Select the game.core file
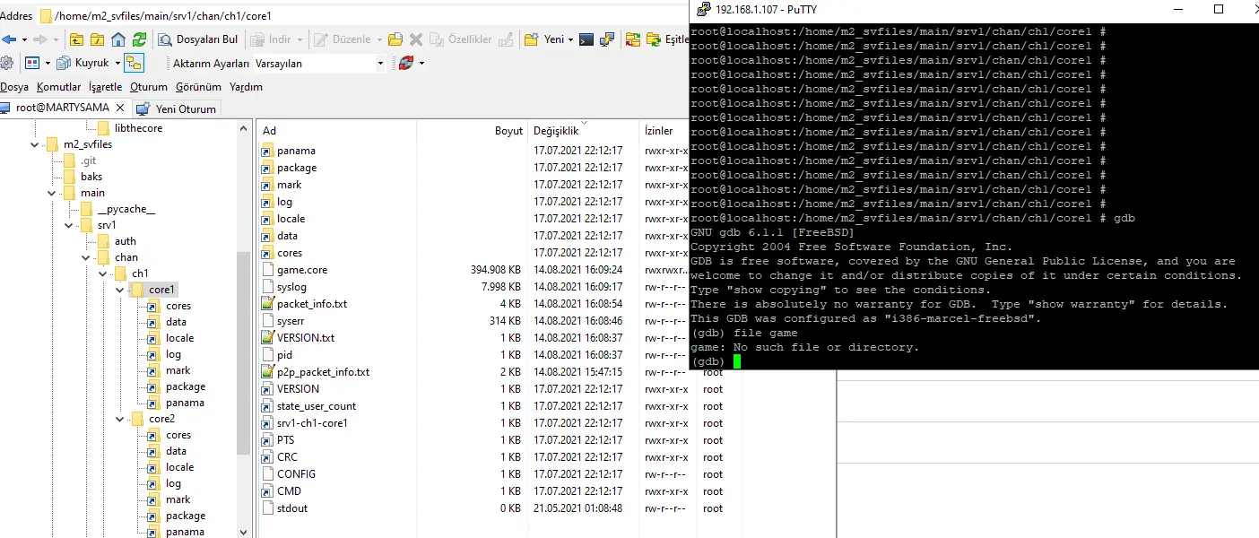The image size is (1259, 538). [x=302, y=270]
